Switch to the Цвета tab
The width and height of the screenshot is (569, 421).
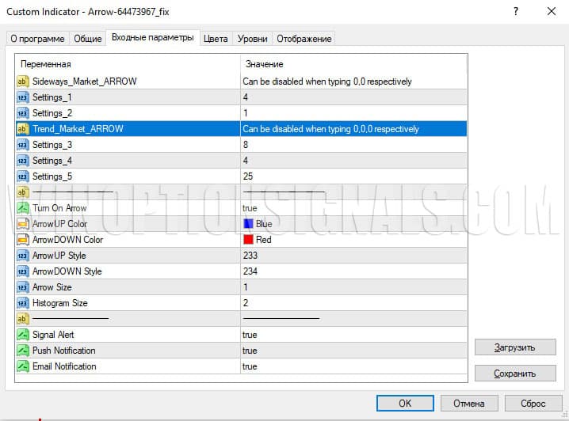click(215, 39)
